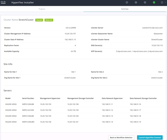The height and width of the screenshot is (140, 167).
Task: Select data controller IP 192.168.51.18
Action: point(135,116)
